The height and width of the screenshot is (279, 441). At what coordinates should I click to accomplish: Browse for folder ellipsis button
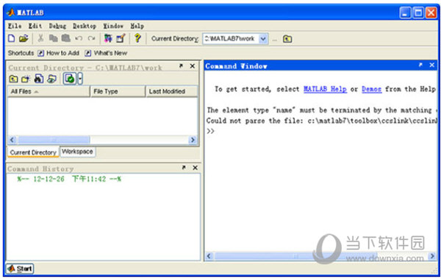[x=275, y=39]
